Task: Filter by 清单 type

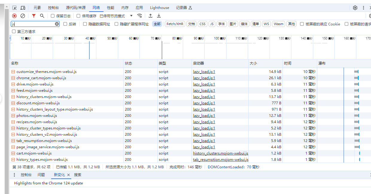Action: [256, 24]
